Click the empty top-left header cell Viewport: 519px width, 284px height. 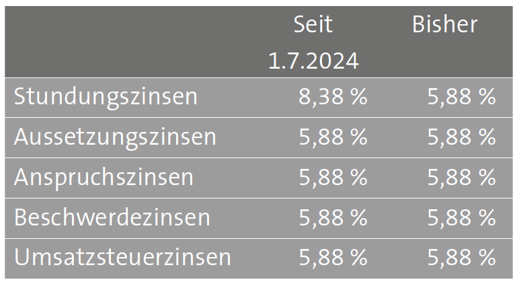pyautogui.click(x=129, y=42)
